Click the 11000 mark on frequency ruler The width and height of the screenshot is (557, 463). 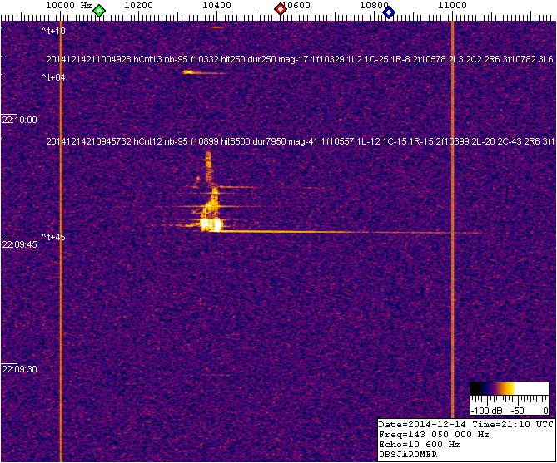(452, 6)
